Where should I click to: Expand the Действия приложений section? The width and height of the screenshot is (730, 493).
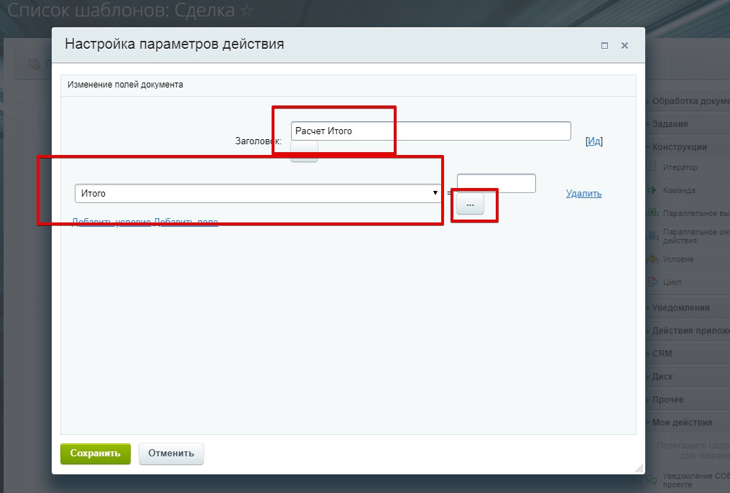[688, 331]
